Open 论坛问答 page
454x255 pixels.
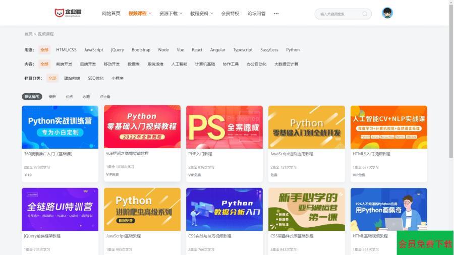[257, 14]
